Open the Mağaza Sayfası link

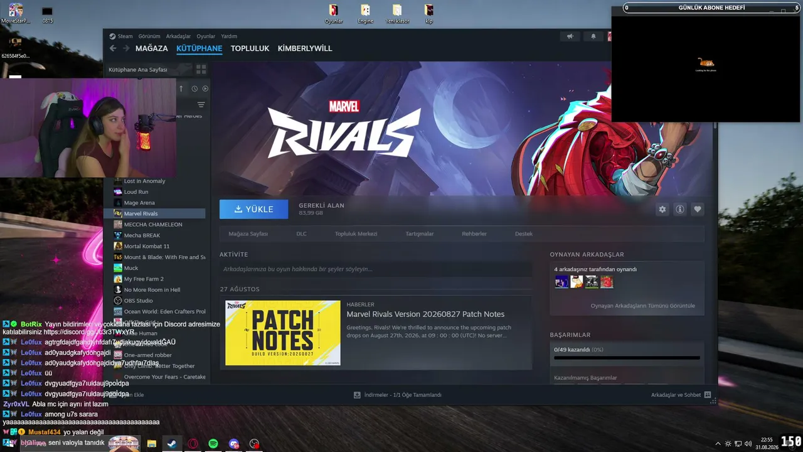(248, 234)
